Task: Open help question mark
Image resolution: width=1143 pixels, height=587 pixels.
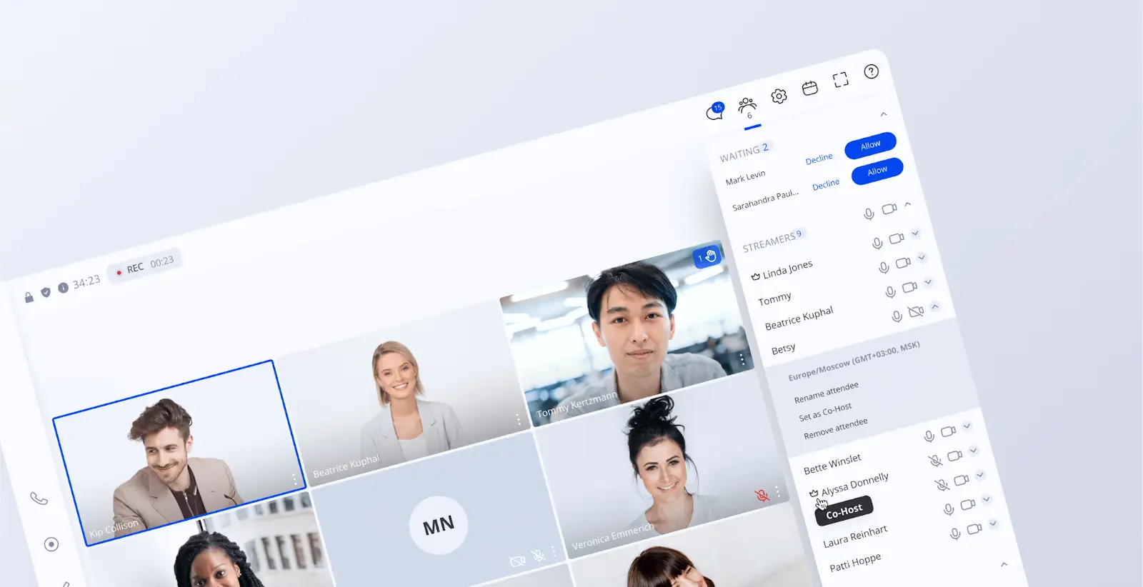Action: 871,71
